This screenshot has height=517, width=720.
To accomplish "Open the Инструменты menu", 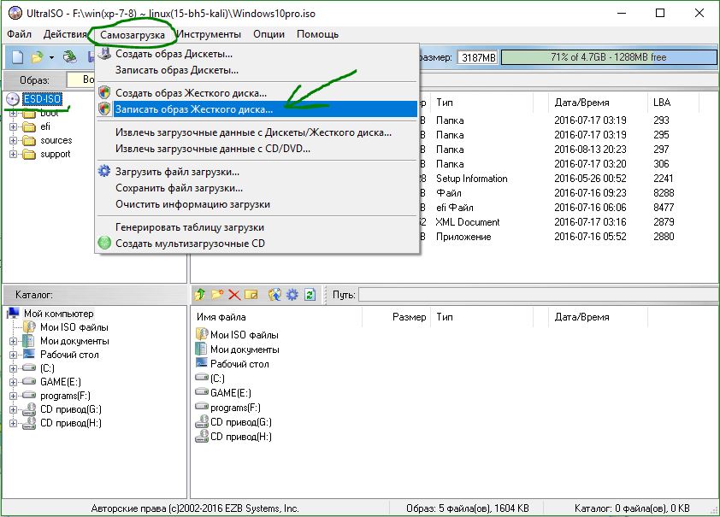I will [209, 34].
